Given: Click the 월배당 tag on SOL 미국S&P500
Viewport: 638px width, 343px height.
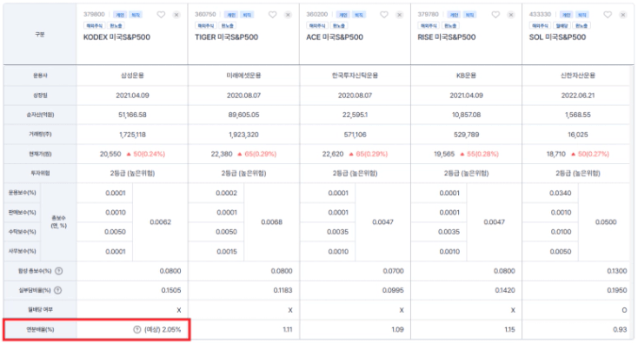Looking at the screenshot, I should click(562, 25).
